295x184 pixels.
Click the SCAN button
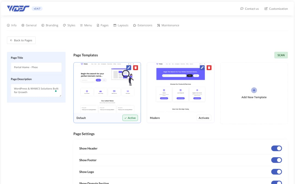(x=281, y=55)
